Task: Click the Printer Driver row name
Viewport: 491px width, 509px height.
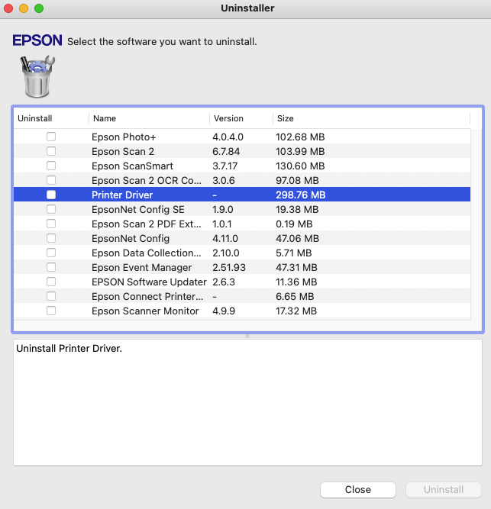Action: click(122, 195)
